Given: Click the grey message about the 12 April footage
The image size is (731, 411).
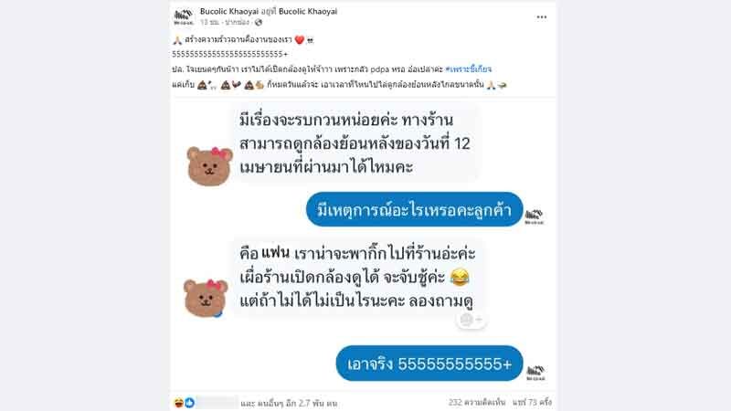Looking at the screenshot, I should click(355, 143).
